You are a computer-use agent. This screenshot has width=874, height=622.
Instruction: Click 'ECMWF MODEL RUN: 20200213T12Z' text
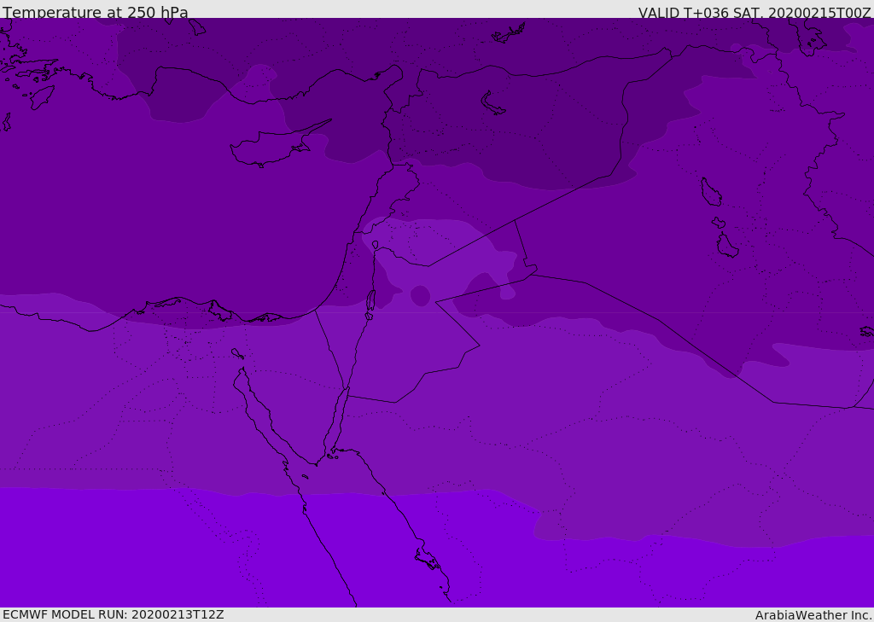click(114, 614)
